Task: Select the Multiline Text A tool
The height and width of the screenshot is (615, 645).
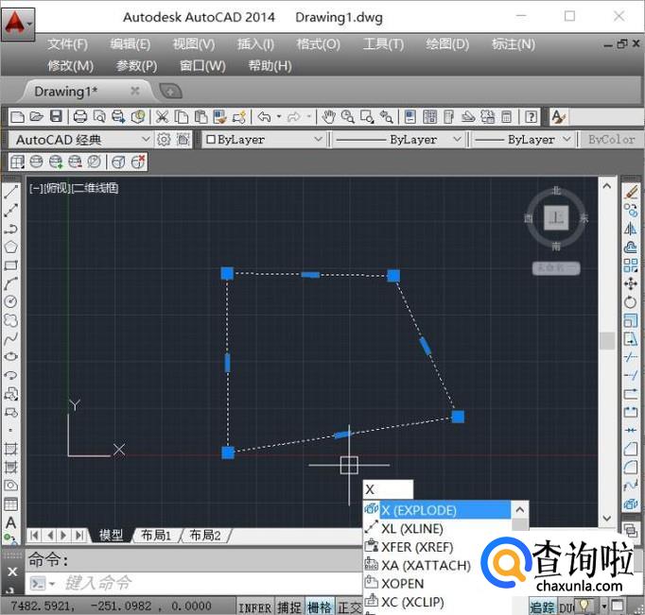Action: point(11,522)
